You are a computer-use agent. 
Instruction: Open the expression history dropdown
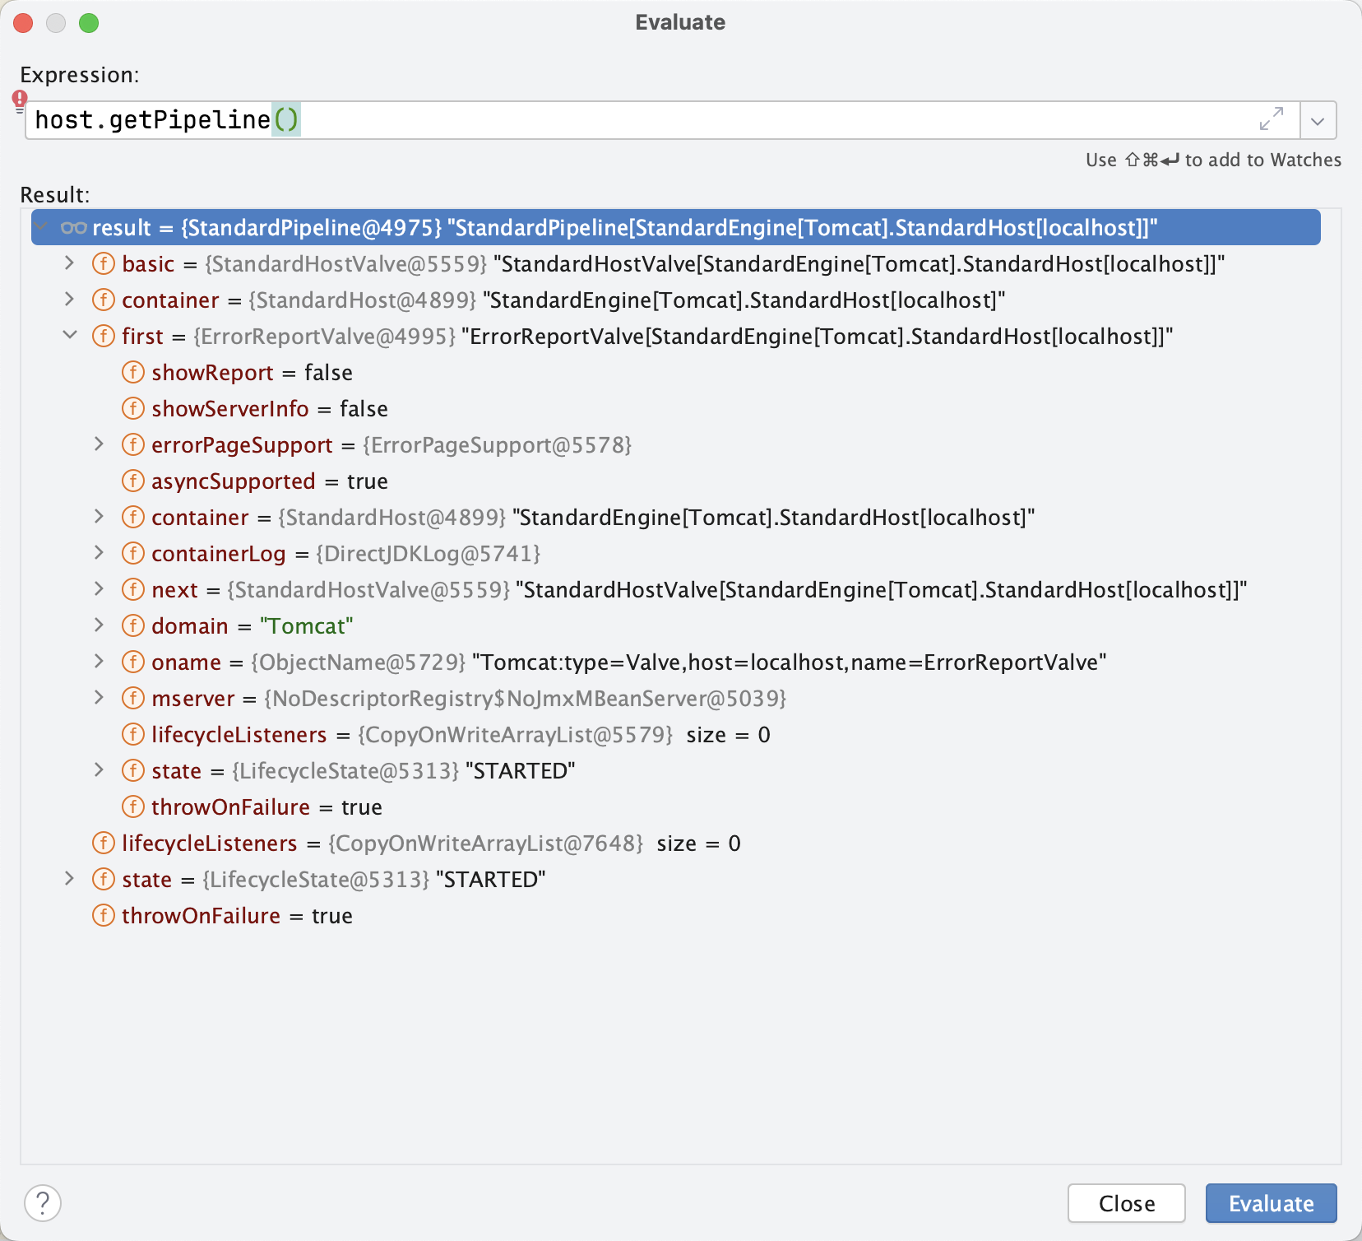(x=1318, y=121)
